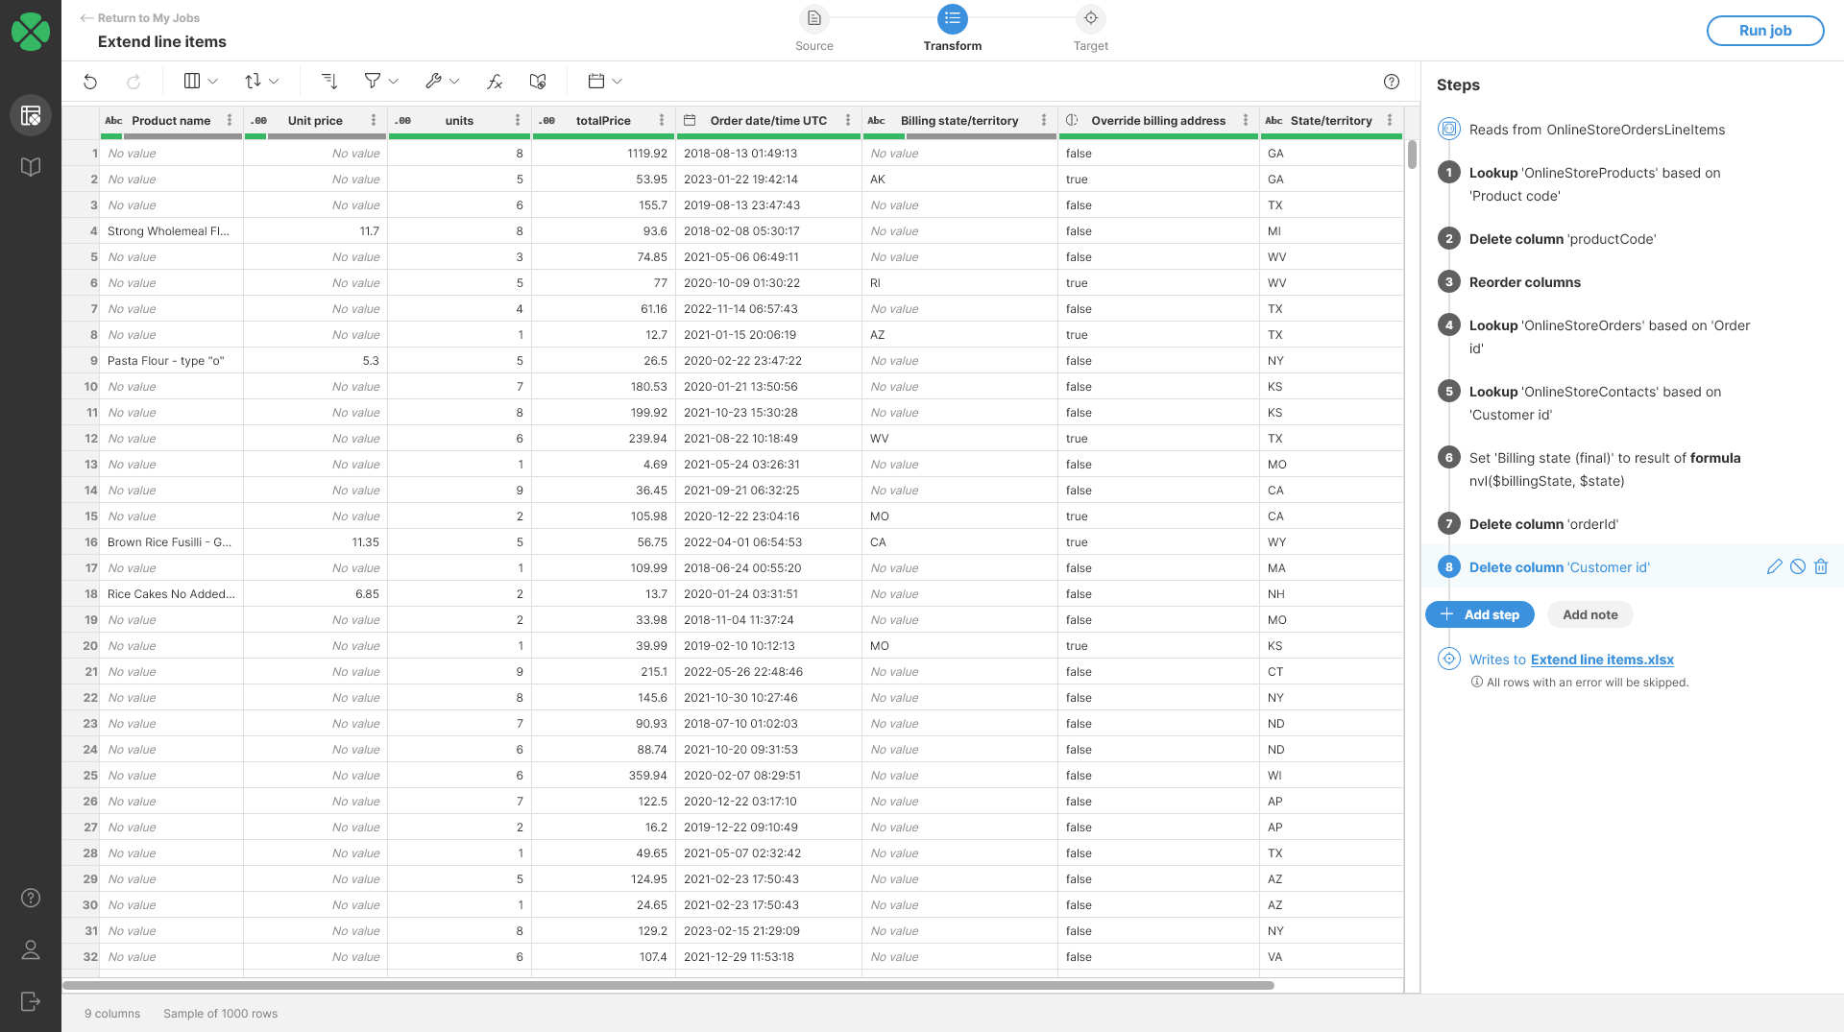The width and height of the screenshot is (1844, 1032).
Task: Open the book library icon in sidebar
Action: coord(31,167)
